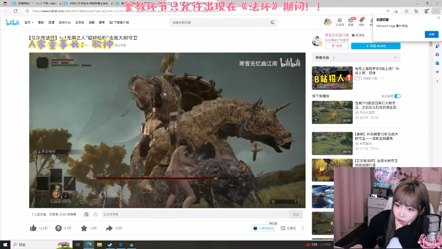This screenshot has height=249, width=442.
Task: Open the 动态 activity feed icon
Action: pos(361,22)
